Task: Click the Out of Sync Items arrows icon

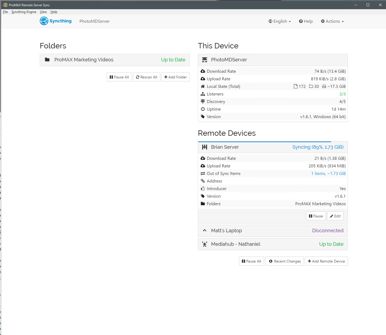Action: point(203,173)
